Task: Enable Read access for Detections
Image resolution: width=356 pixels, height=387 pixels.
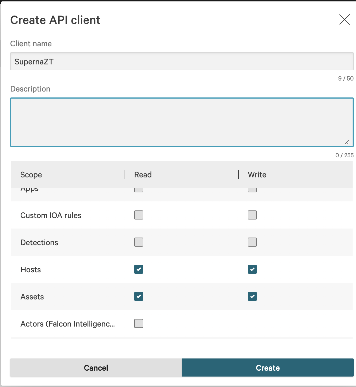Action: pyautogui.click(x=138, y=242)
